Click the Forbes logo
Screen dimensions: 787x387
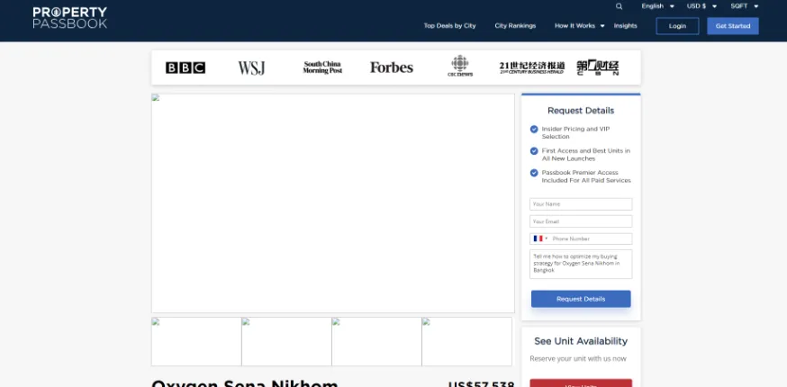[x=392, y=67]
